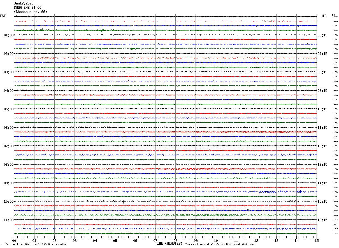Select the 11:00 EST time label

pyautogui.click(x=9, y=220)
